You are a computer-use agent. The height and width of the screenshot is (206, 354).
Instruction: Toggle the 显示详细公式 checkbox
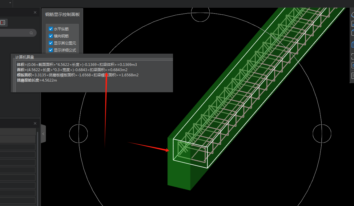pos(51,50)
